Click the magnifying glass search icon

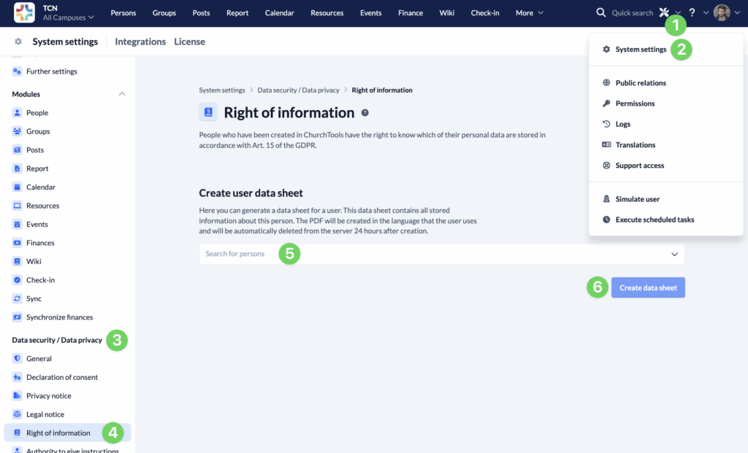[x=600, y=12]
